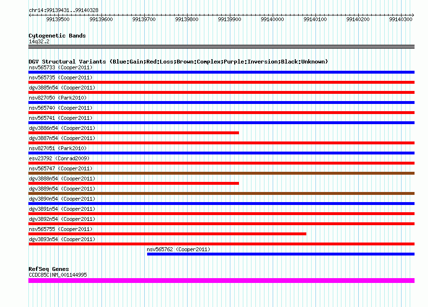Click the dgv3890n54 (Cooper2011) label
The image size is (428, 307).
(x=62, y=199)
